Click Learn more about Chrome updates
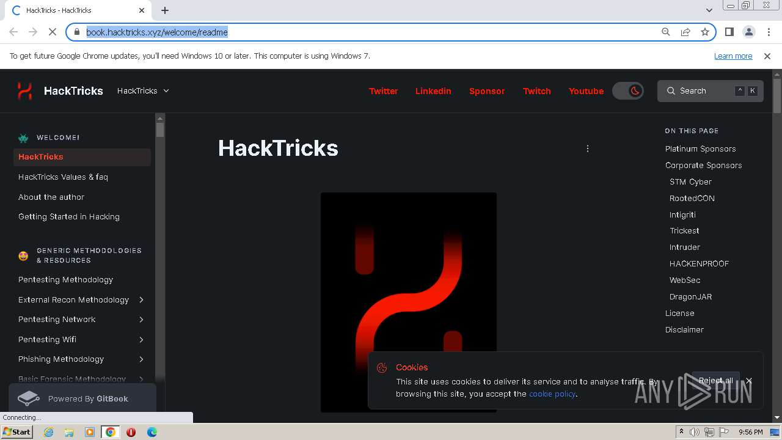Screen dimensions: 782x440 click(733, 56)
